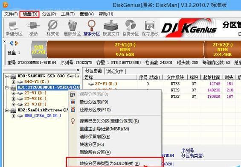
Task: Select the 2T-V1(D:) 976.6GB partition bar
Action: [125, 50]
